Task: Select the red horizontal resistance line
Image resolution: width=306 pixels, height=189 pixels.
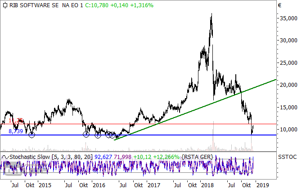Action: pos(138,124)
